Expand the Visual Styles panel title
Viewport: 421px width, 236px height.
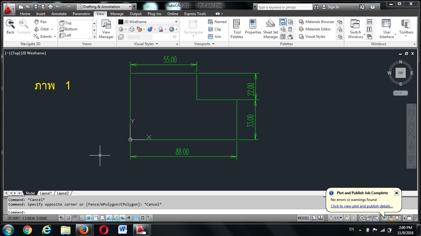(x=146, y=44)
